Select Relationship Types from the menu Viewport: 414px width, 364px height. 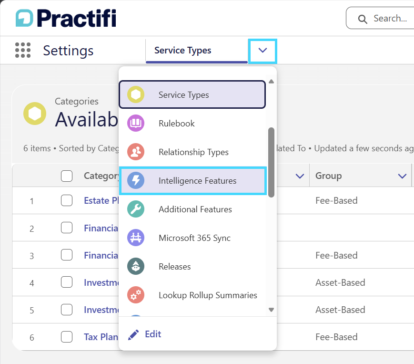pos(192,152)
